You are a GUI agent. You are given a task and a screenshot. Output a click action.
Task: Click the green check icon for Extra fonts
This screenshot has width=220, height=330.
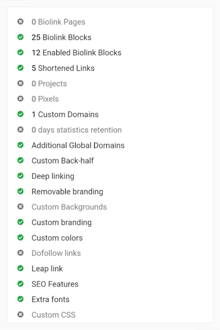(21, 299)
